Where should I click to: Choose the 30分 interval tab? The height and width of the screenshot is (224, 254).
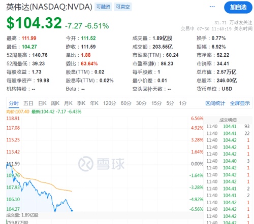tap(141, 103)
